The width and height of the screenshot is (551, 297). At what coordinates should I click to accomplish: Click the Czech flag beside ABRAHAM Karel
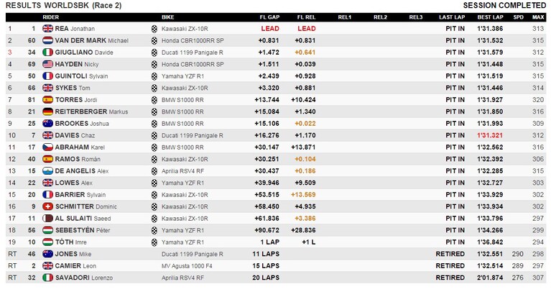coord(47,147)
